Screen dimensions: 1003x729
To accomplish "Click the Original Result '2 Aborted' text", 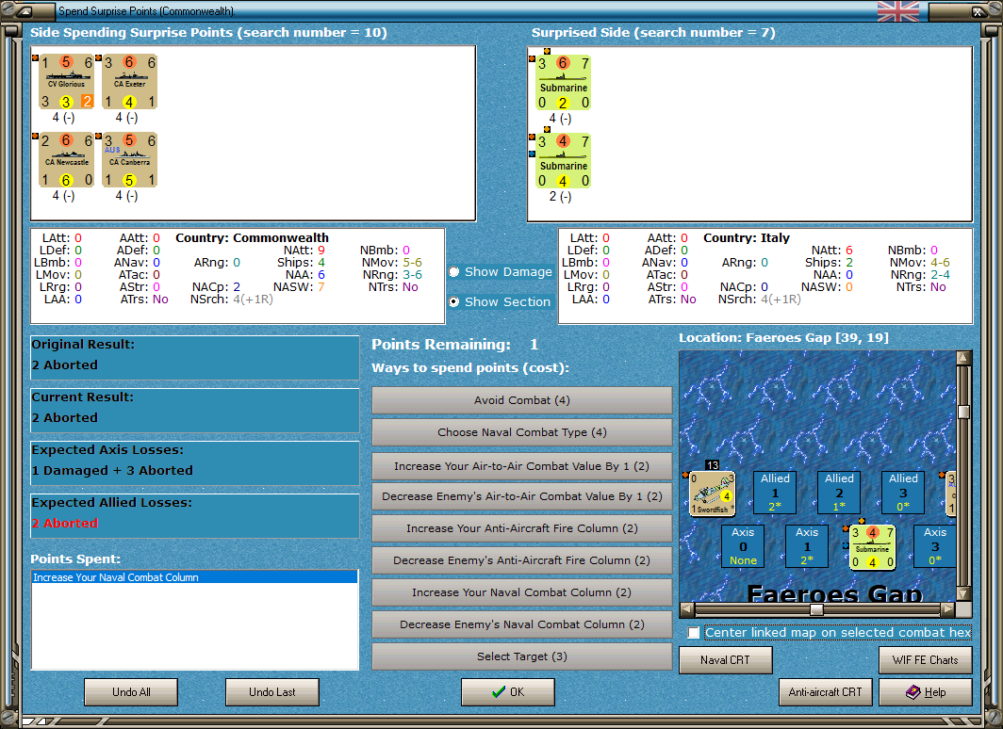I will coord(65,364).
